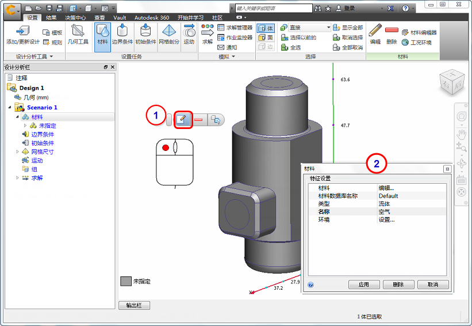
Task: Switch to the Vault tab
Action: pos(120,17)
